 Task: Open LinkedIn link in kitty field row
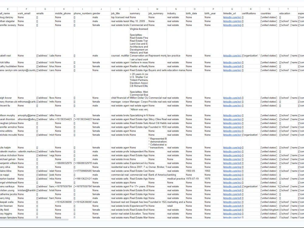click(x=232, y=210)
